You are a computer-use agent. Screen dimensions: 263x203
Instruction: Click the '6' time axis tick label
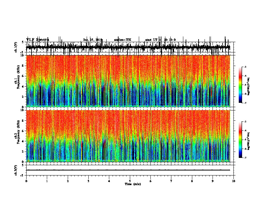click(x=151, y=181)
